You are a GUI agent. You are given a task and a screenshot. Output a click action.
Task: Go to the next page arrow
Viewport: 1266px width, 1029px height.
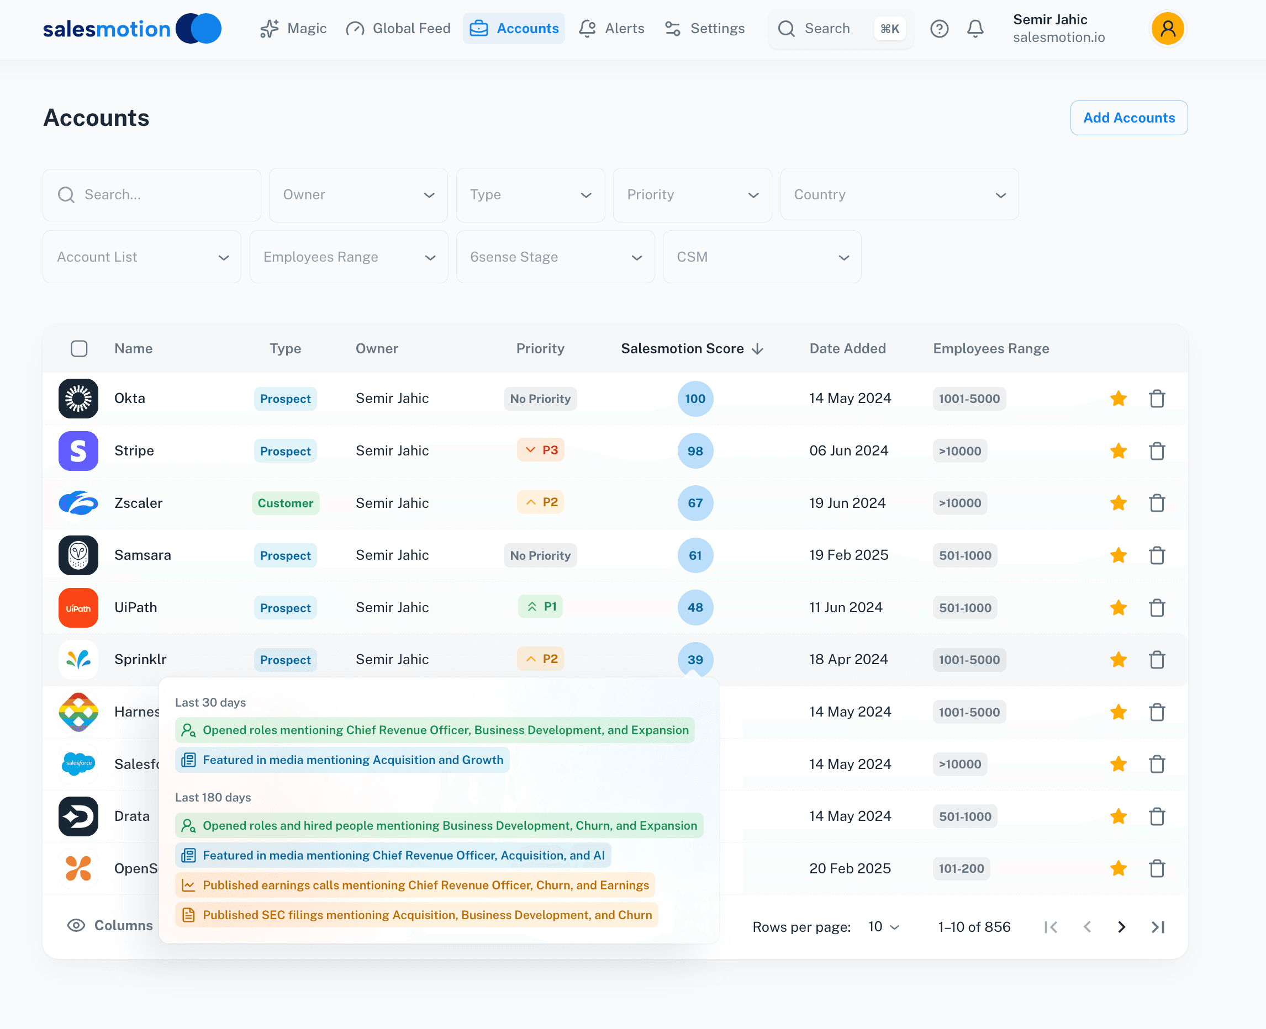[1121, 926]
